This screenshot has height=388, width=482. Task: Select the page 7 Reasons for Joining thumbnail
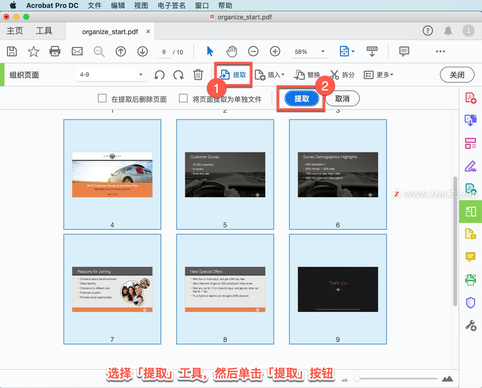(112, 289)
